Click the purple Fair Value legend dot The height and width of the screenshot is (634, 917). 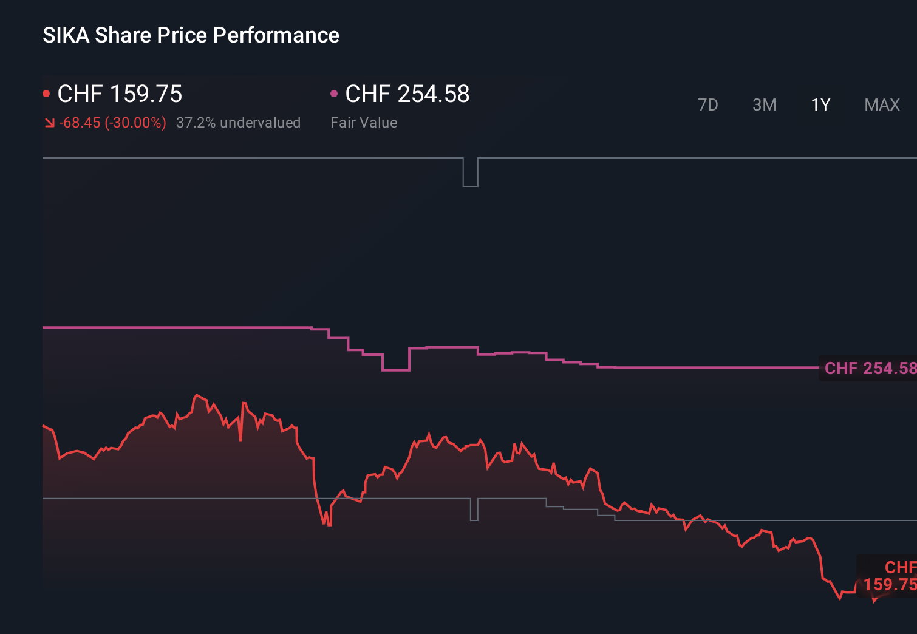click(x=333, y=92)
